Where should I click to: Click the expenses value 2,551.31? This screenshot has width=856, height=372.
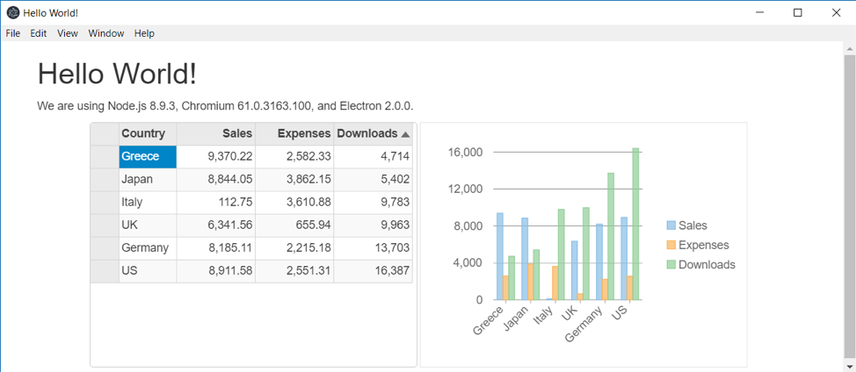click(294, 271)
